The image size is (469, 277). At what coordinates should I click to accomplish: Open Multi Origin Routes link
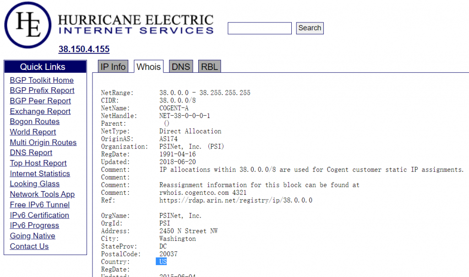pyautogui.click(x=43, y=142)
